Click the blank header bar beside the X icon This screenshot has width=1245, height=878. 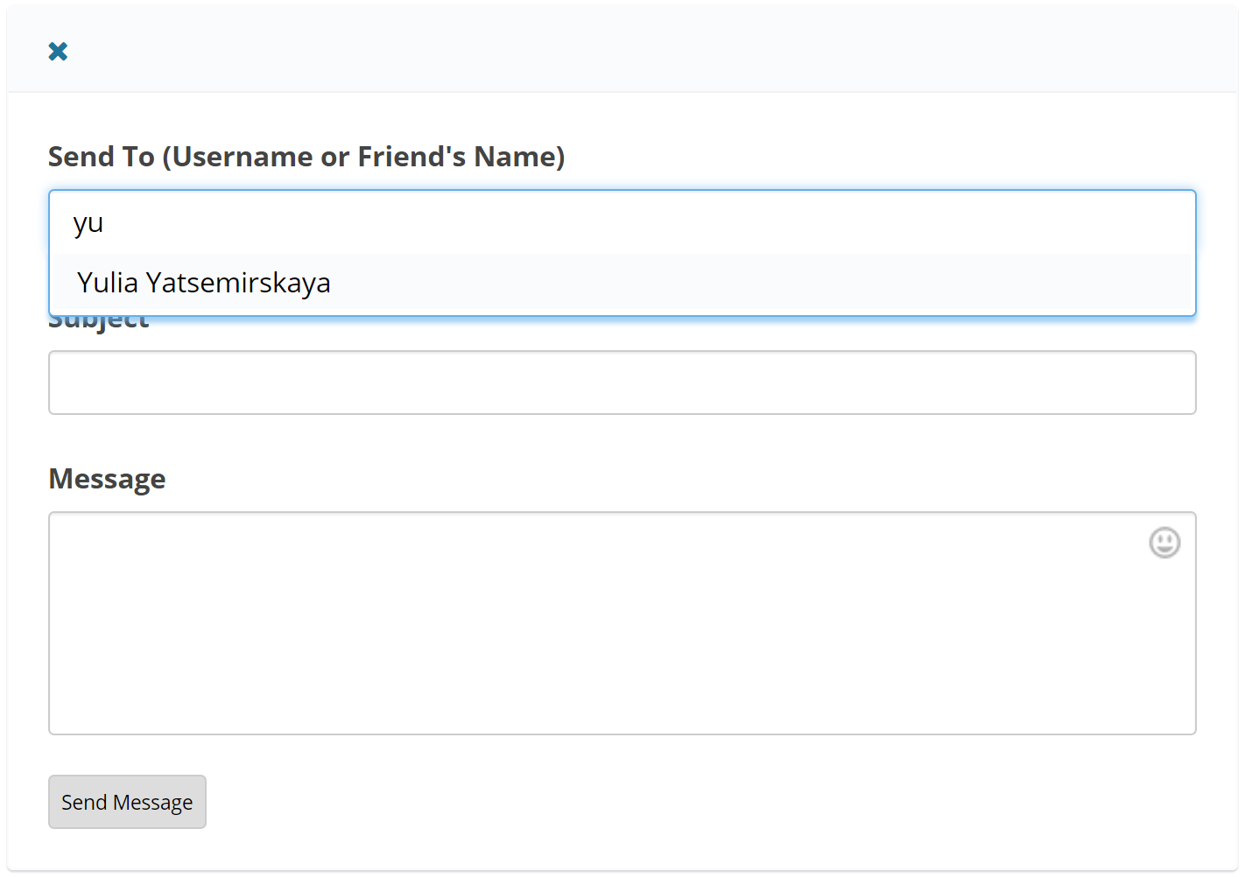pos(613,51)
